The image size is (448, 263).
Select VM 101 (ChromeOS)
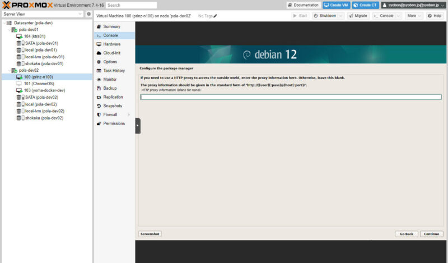(39, 84)
